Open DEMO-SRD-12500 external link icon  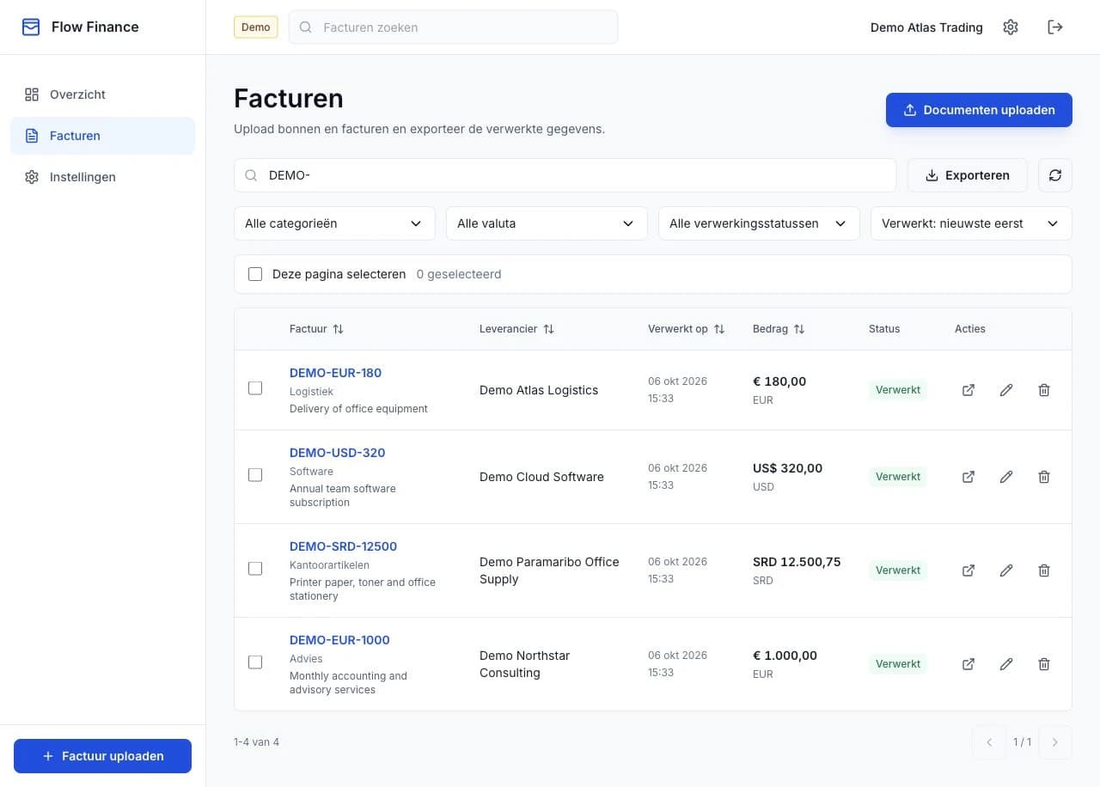[x=969, y=570]
